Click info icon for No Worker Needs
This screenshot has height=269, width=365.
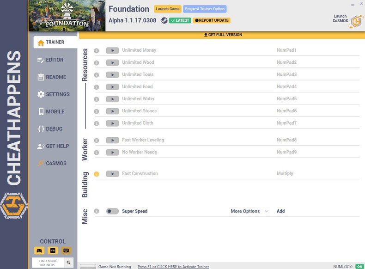coord(97,153)
